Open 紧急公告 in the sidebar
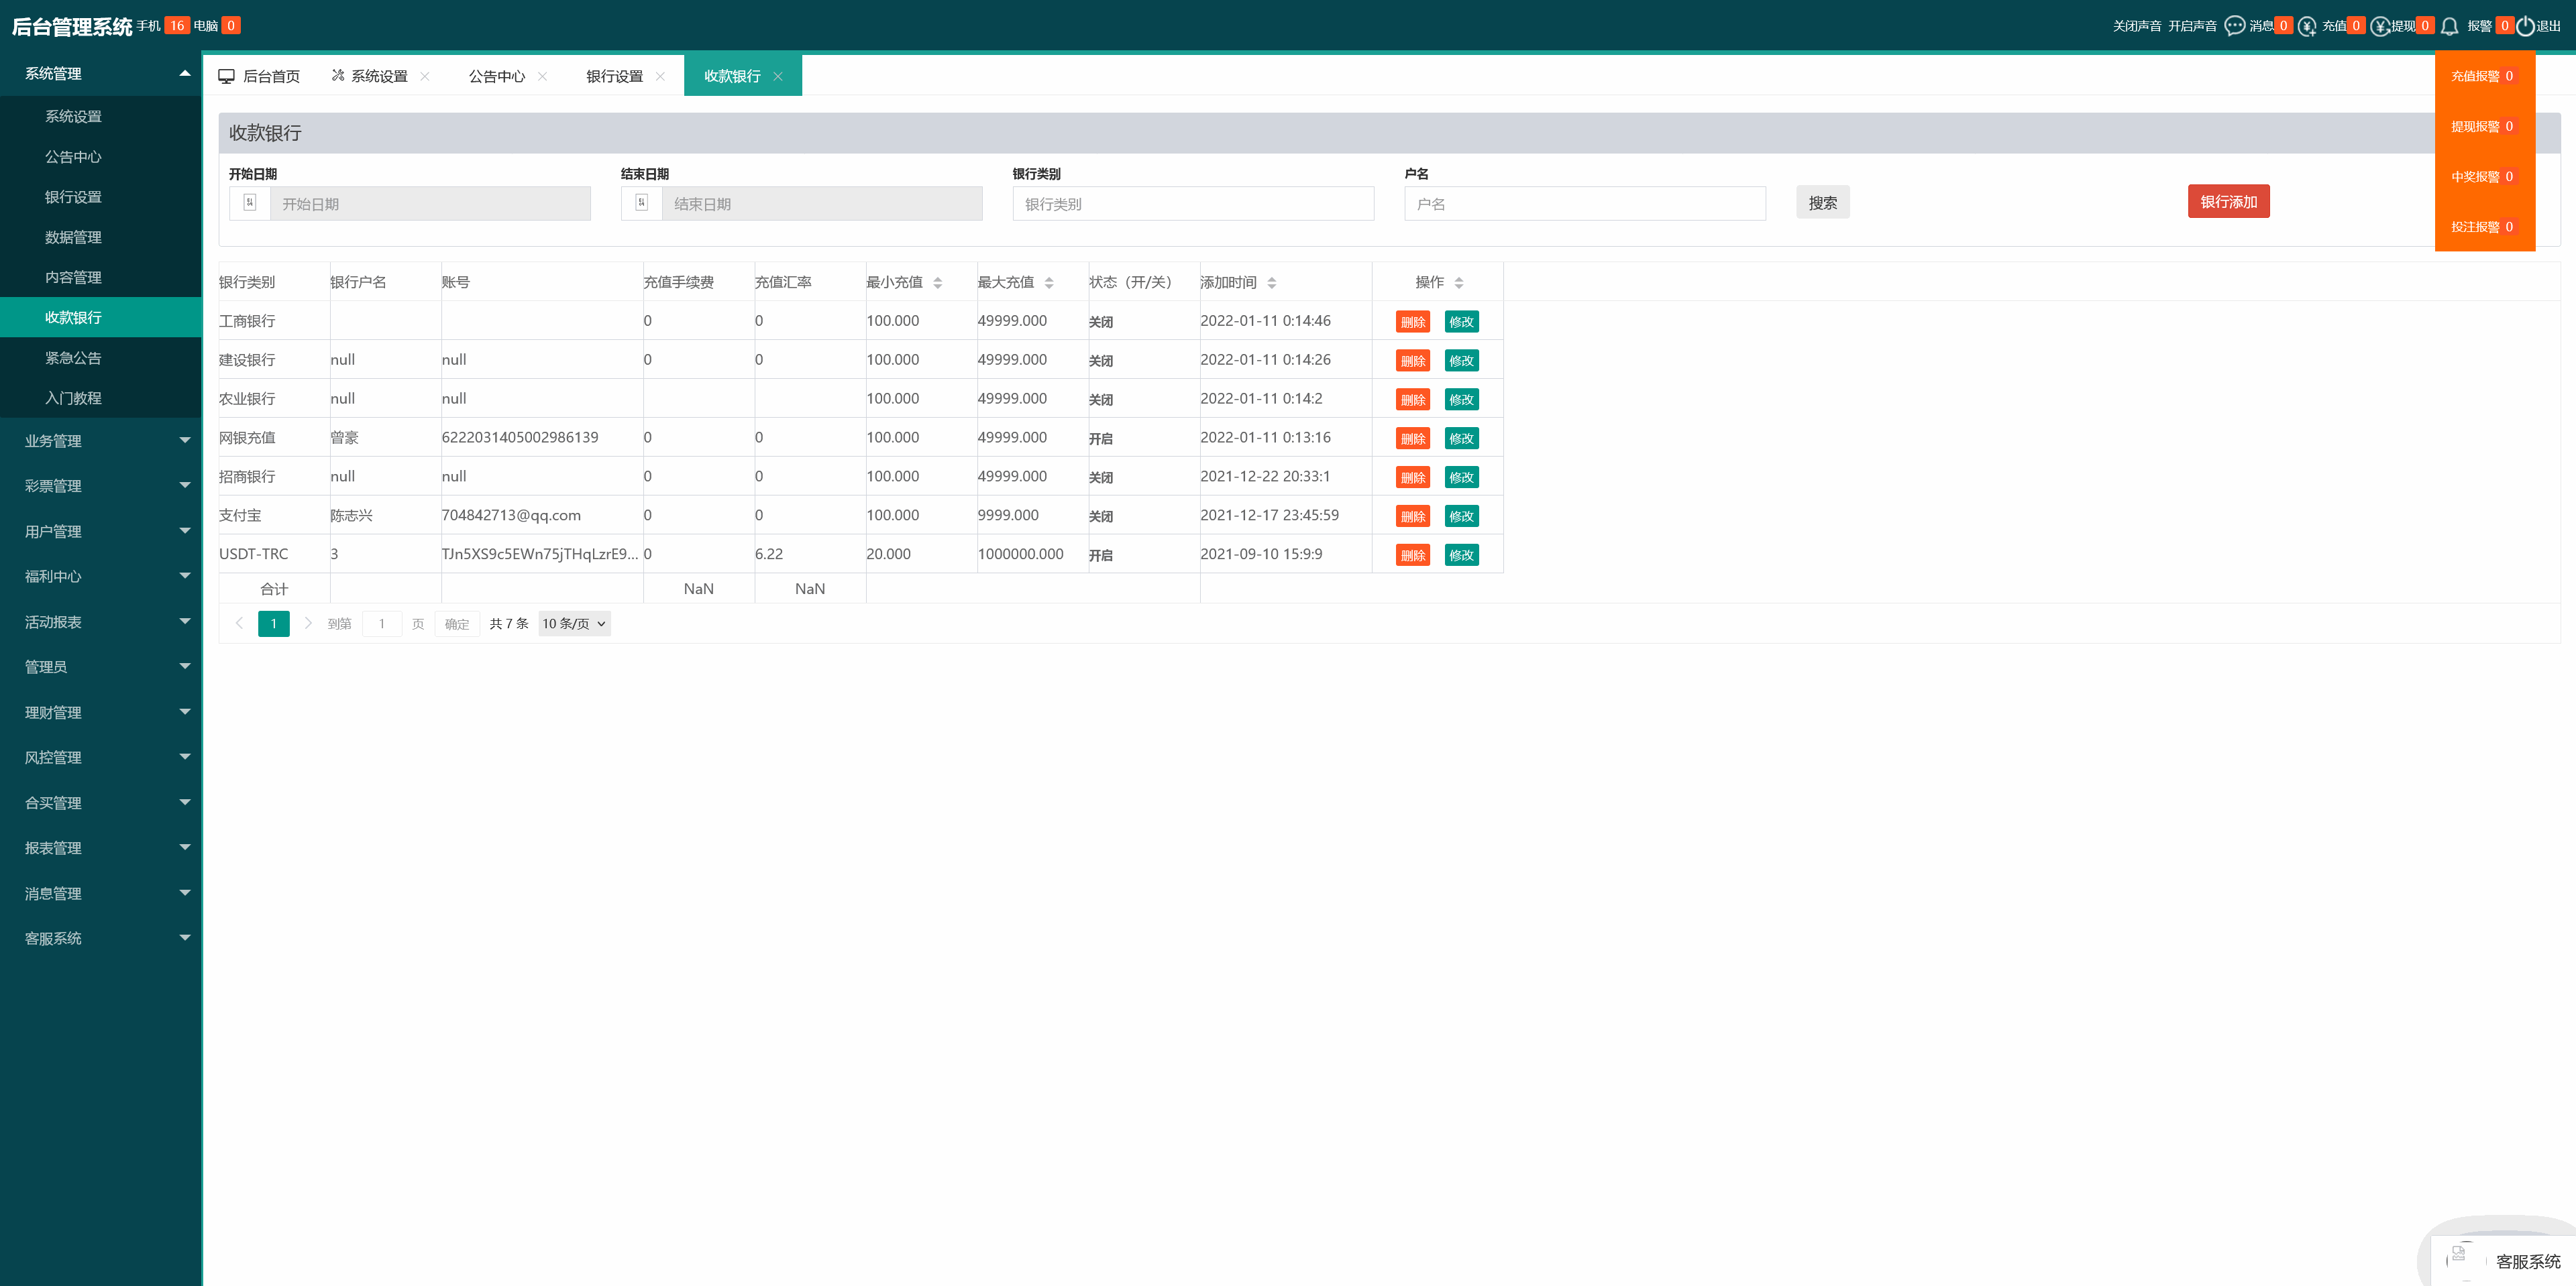The width and height of the screenshot is (2576, 1286). click(73, 358)
